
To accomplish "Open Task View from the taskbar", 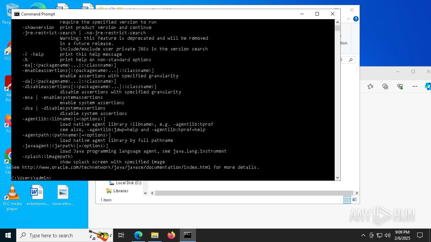I will tap(121, 235).
